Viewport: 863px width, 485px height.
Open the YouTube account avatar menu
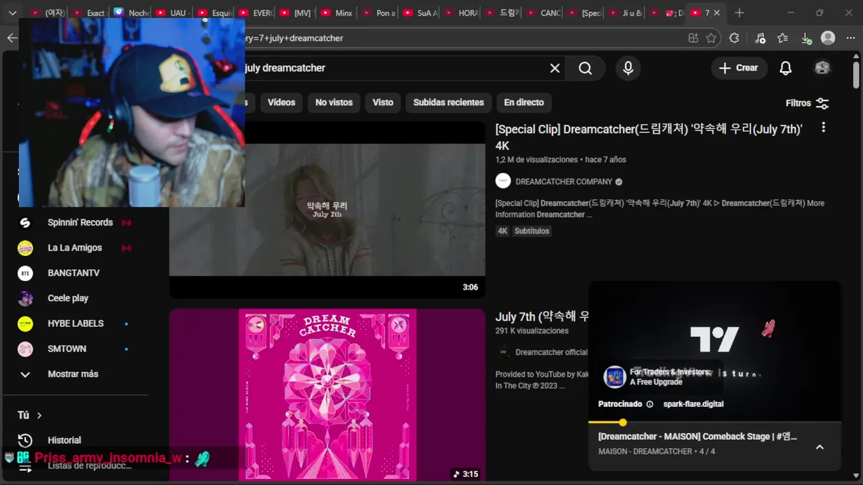pos(823,68)
